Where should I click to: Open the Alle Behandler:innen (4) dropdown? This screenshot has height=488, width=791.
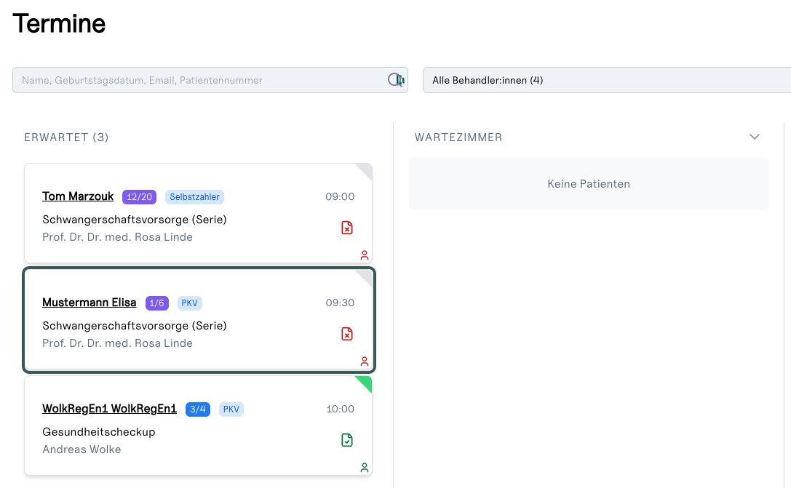point(607,80)
